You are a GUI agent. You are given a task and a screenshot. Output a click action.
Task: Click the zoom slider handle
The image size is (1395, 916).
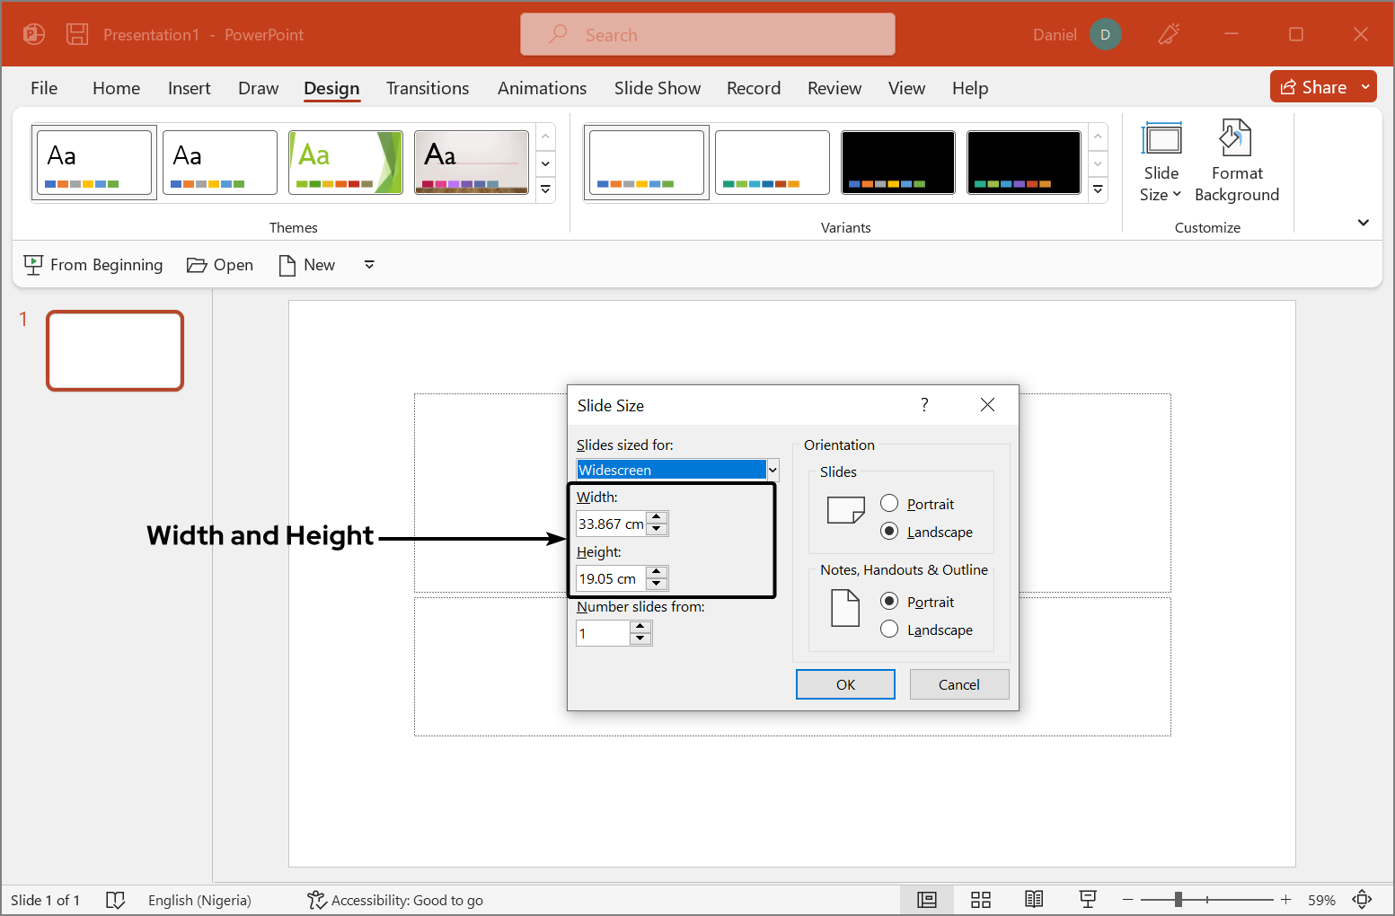(x=1178, y=899)
